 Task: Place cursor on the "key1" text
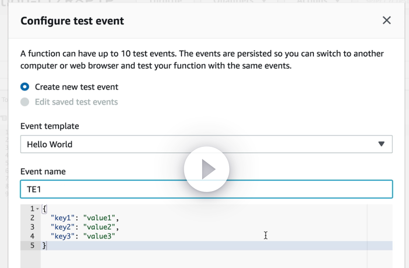tap(63, 218)
